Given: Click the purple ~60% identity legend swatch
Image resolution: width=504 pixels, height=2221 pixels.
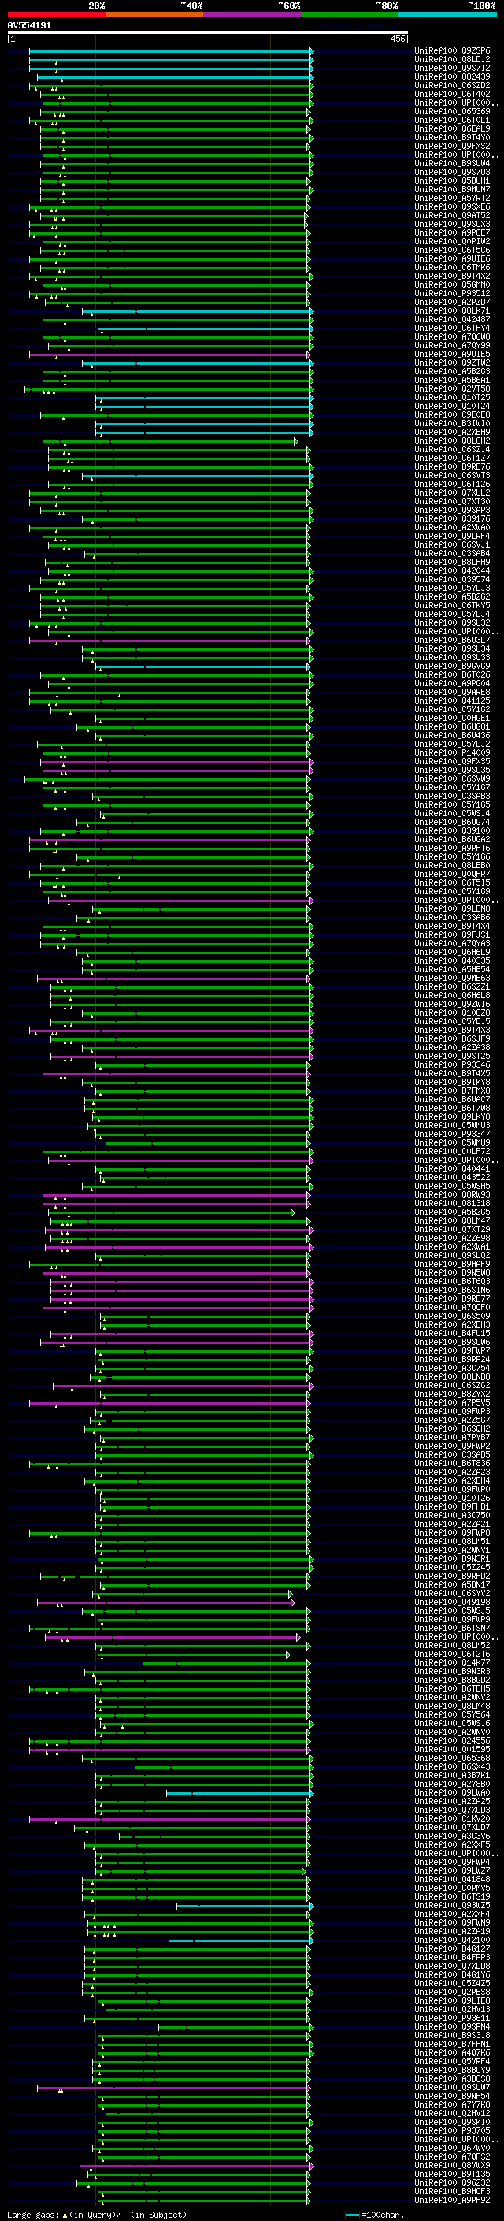Looking at the screenshot, I should 253,14.
